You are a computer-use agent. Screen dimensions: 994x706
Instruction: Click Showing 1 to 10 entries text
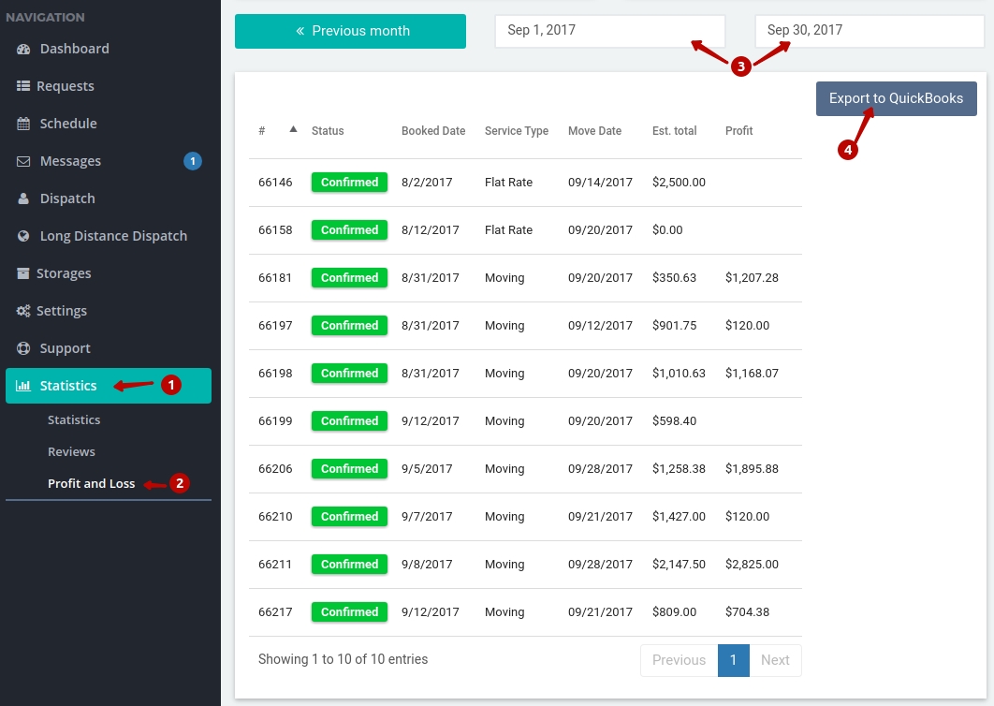(x=343, y=660)
